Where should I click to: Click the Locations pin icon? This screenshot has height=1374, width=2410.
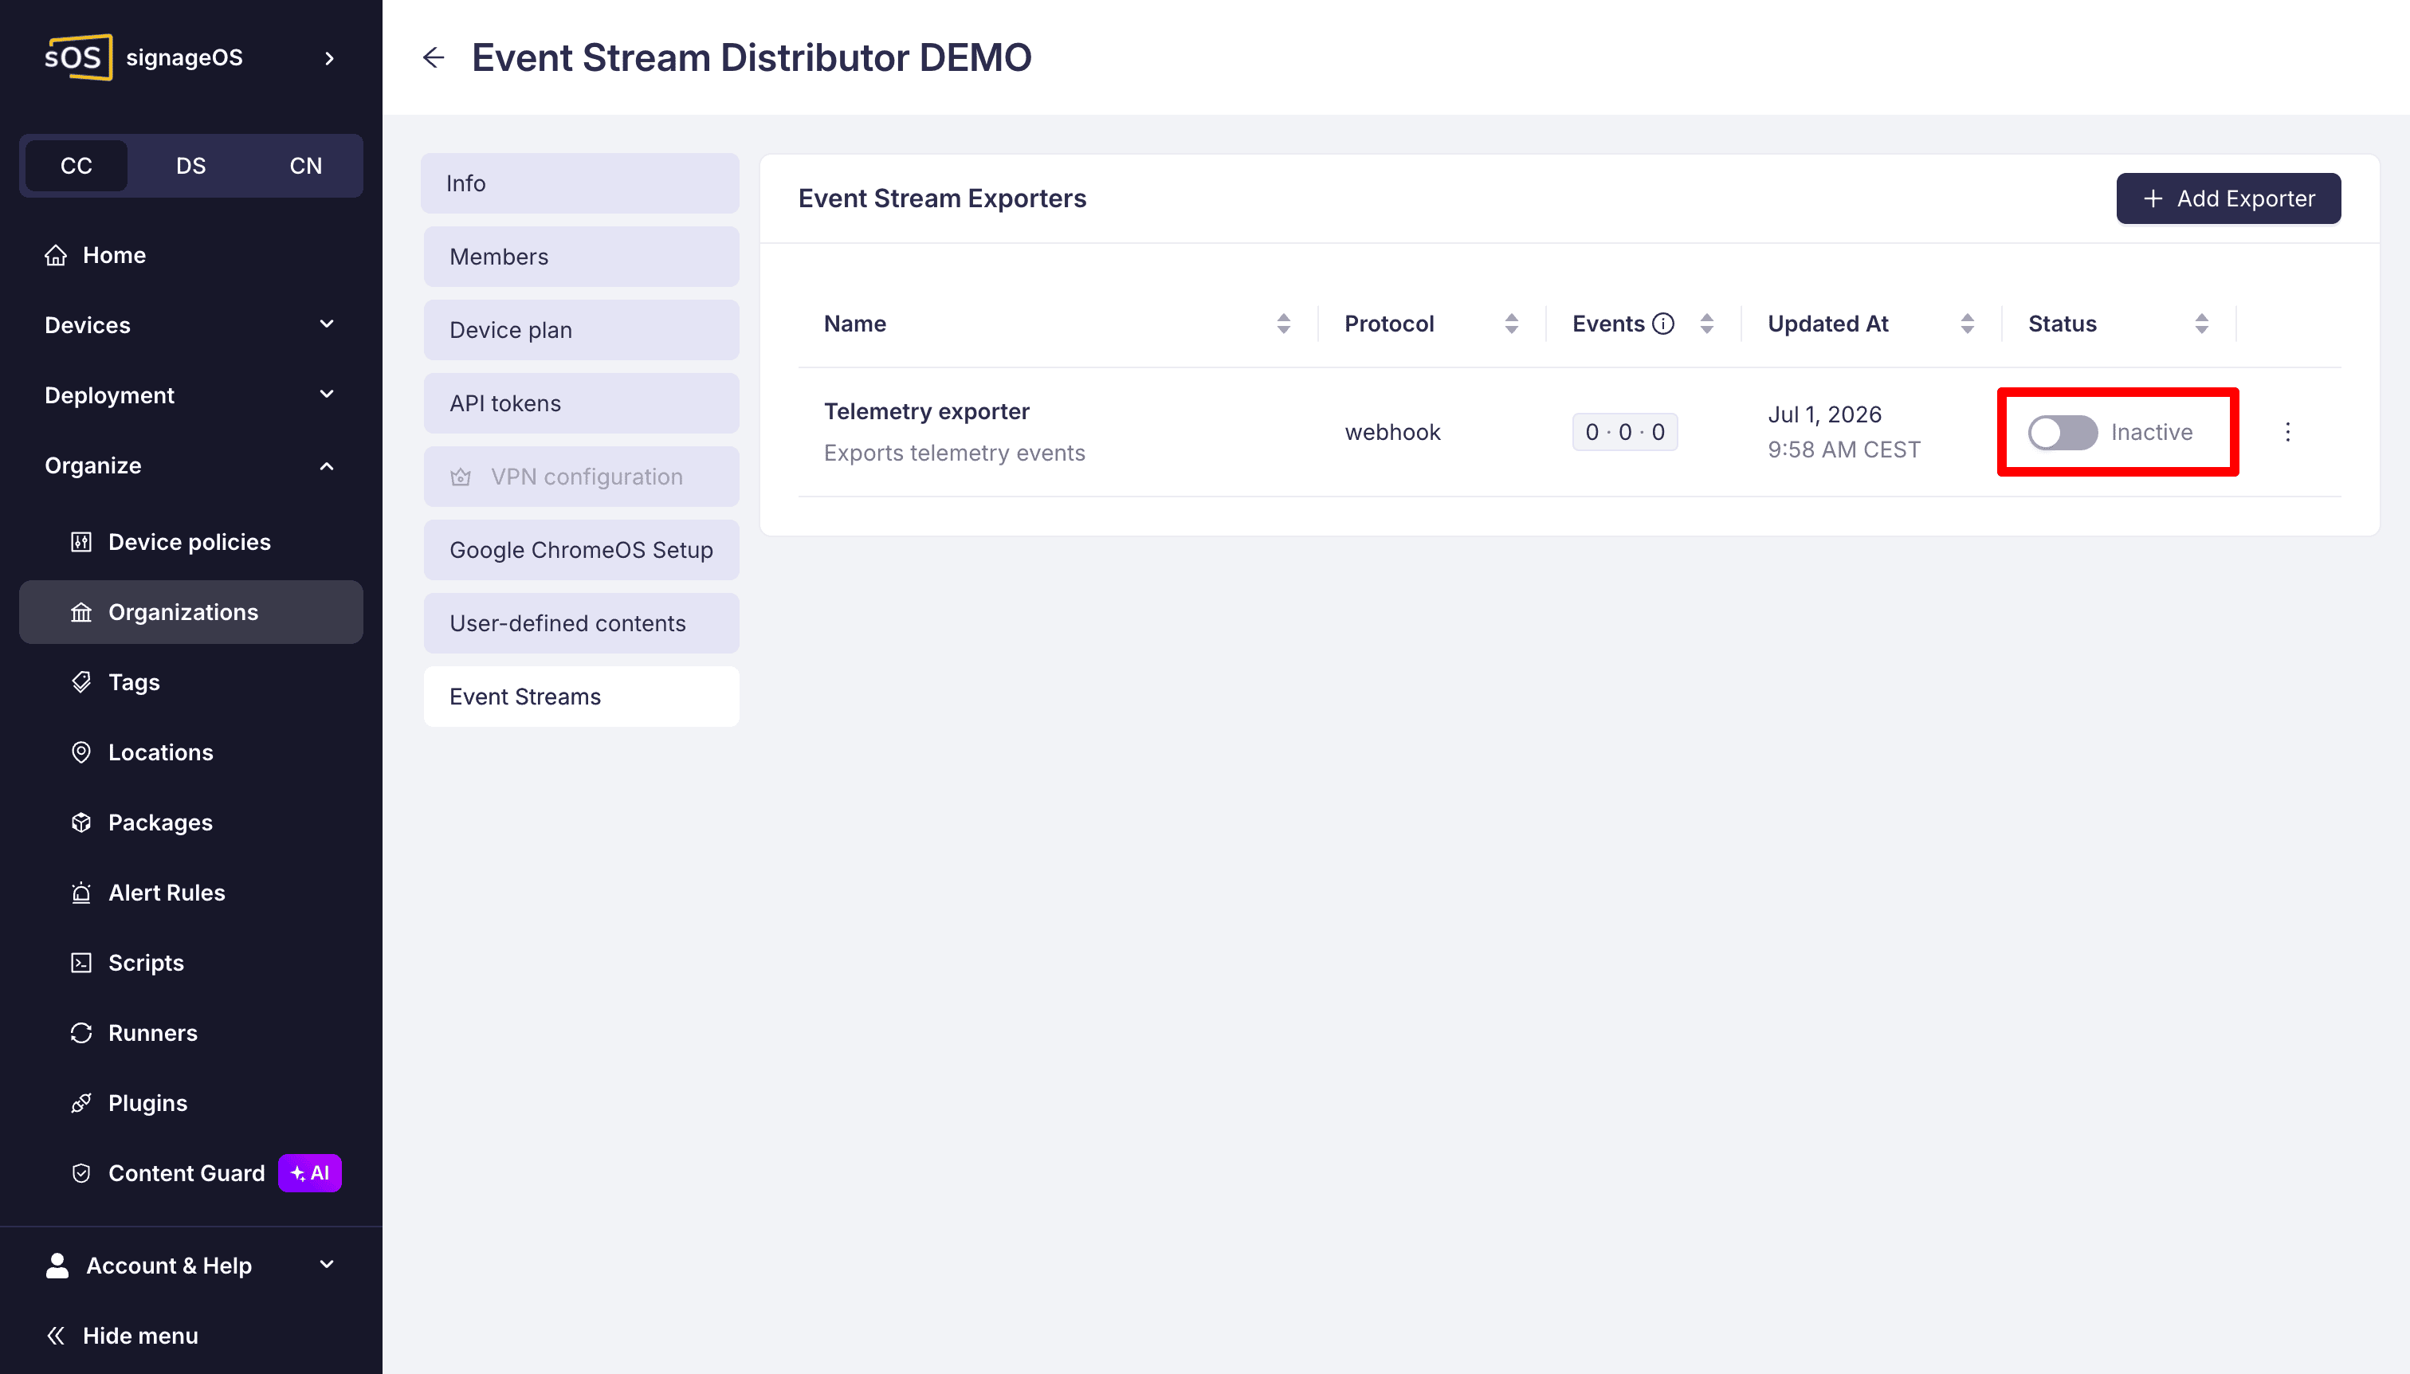[81, 752]
